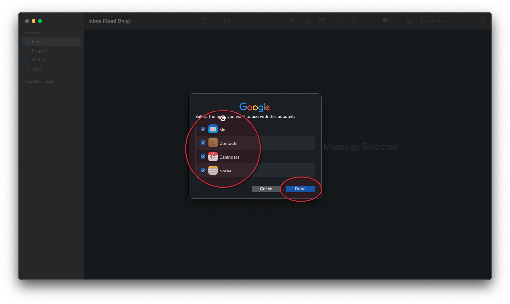Click the green zoom window button
Image resolution: width=510 pixels, height=304 pixels.
[40, 21]
